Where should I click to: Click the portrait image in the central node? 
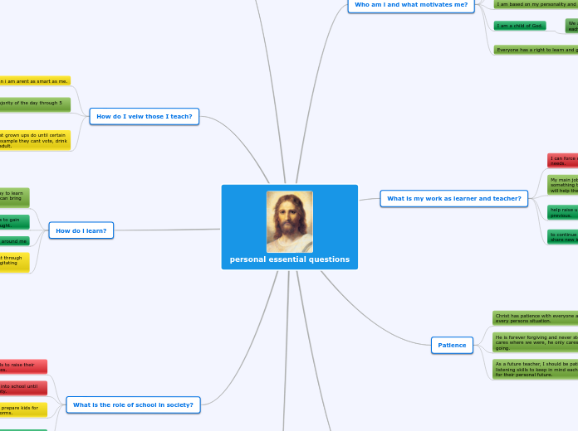click(290, 221)
